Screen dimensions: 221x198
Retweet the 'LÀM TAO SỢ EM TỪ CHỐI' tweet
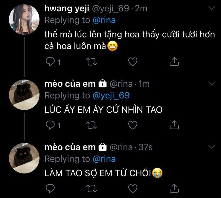tap(92, 188)
